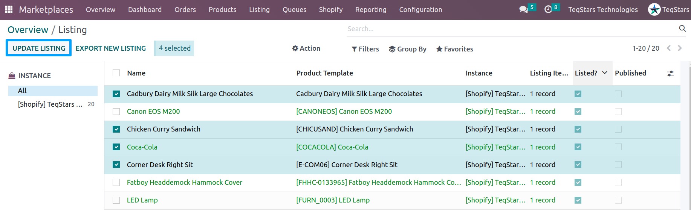
Task: Sort by Instance column header
Action: (x=479, y=73)
